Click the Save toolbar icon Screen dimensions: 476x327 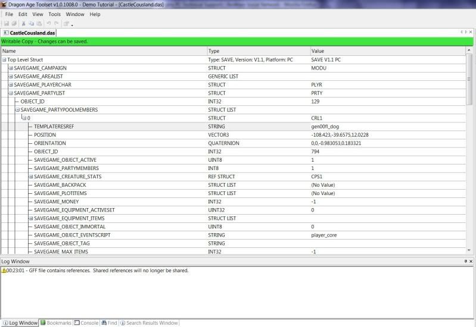point(6,23)
